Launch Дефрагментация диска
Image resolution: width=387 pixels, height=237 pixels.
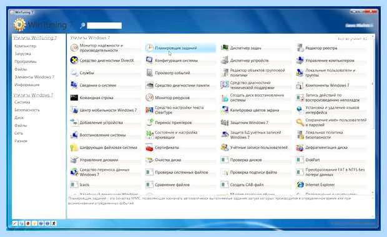331,147
